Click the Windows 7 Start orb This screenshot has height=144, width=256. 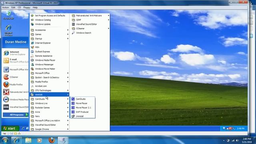5,140
